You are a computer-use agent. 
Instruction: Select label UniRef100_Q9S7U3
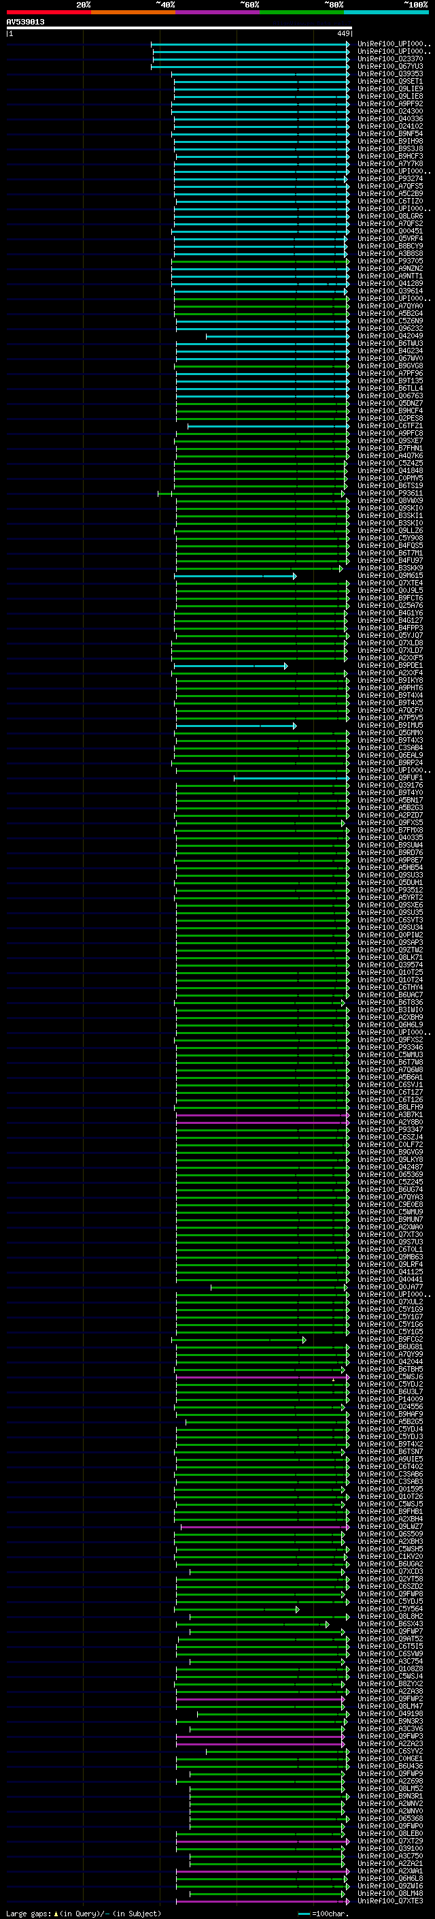pyautogui.click(x=389, y=1242)
